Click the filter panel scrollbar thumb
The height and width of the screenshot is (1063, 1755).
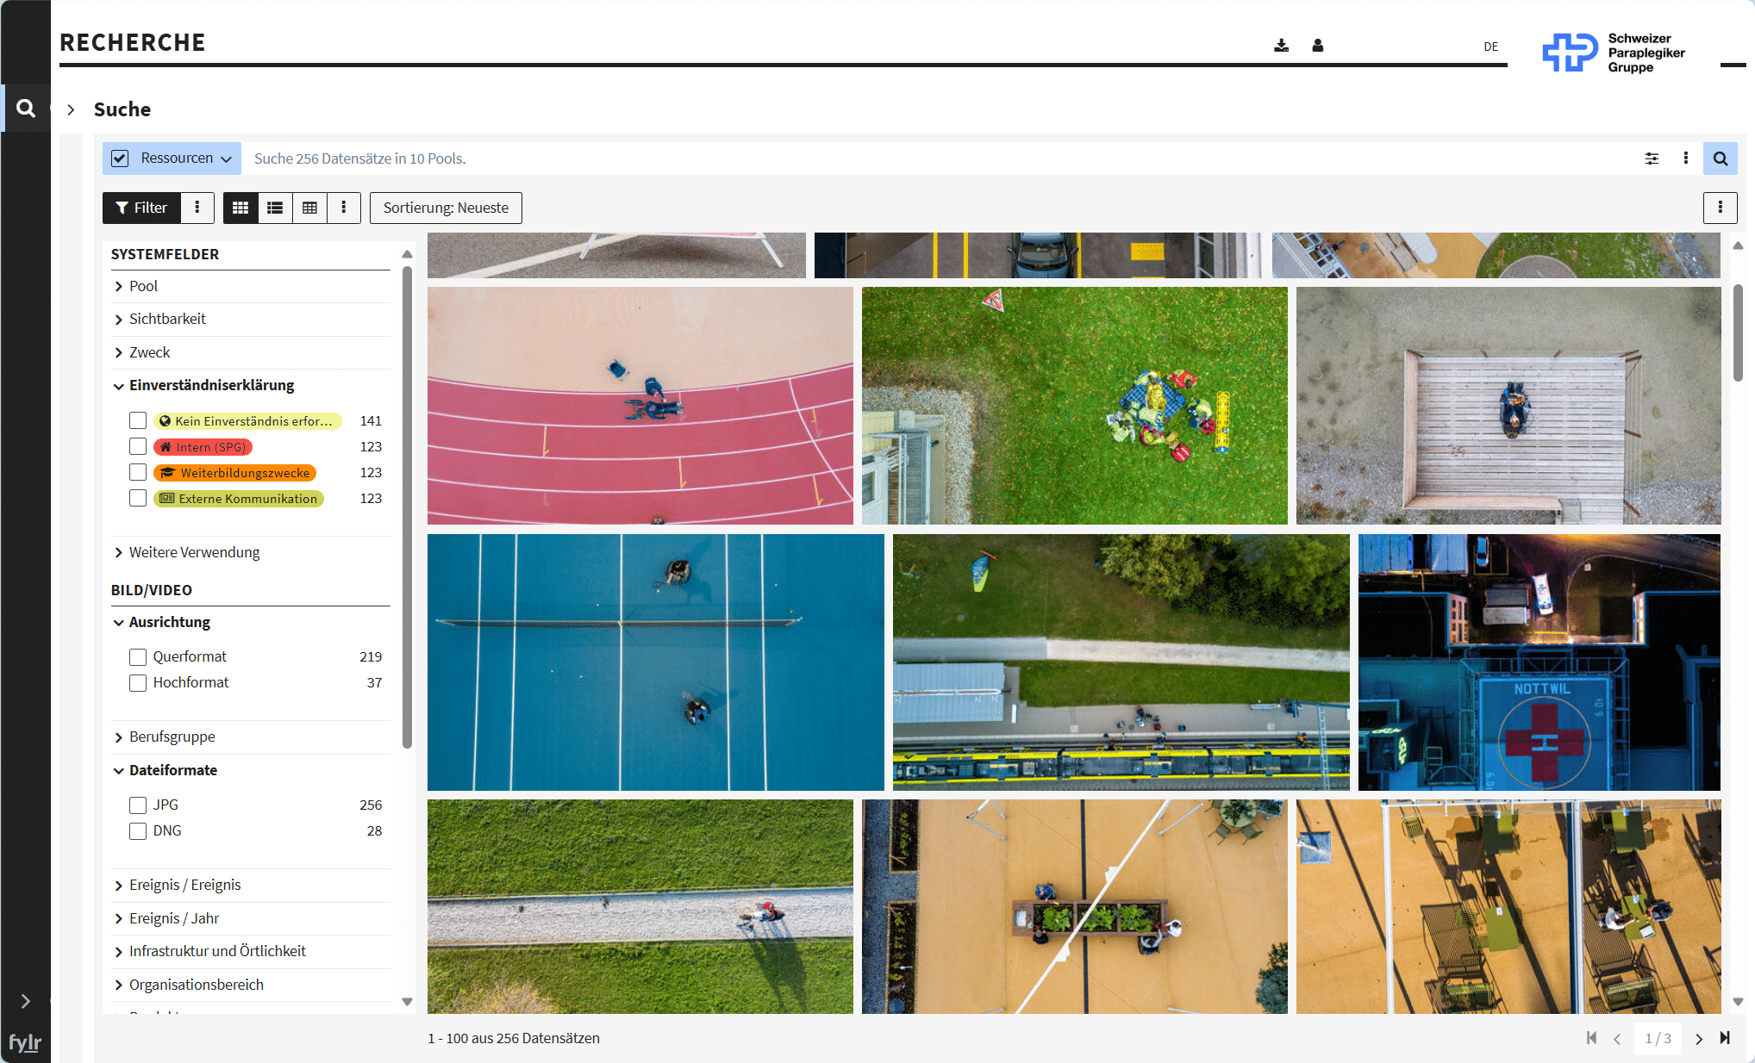(x=407, y=507)
